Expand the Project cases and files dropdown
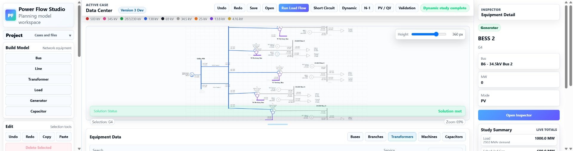 click(x=38, y=35)
